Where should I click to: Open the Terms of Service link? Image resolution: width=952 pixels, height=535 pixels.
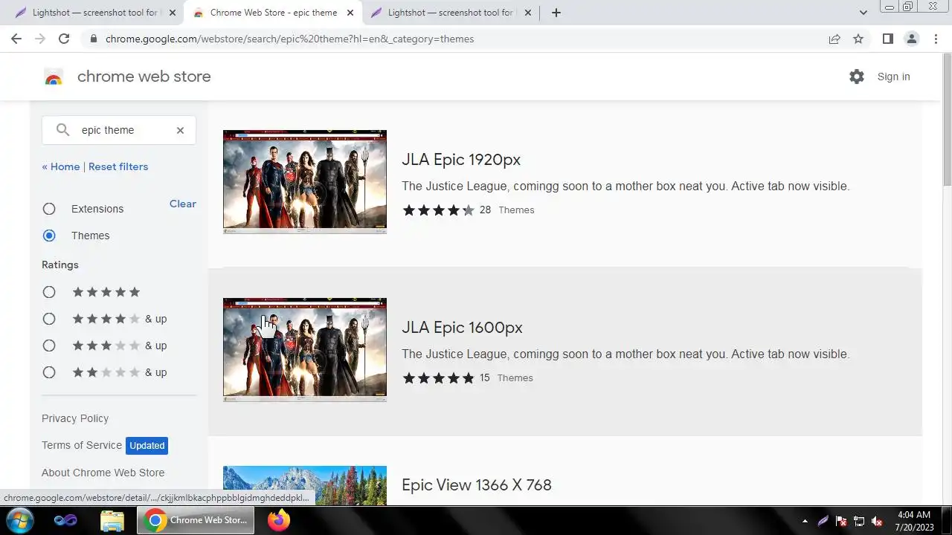(82, 445)
